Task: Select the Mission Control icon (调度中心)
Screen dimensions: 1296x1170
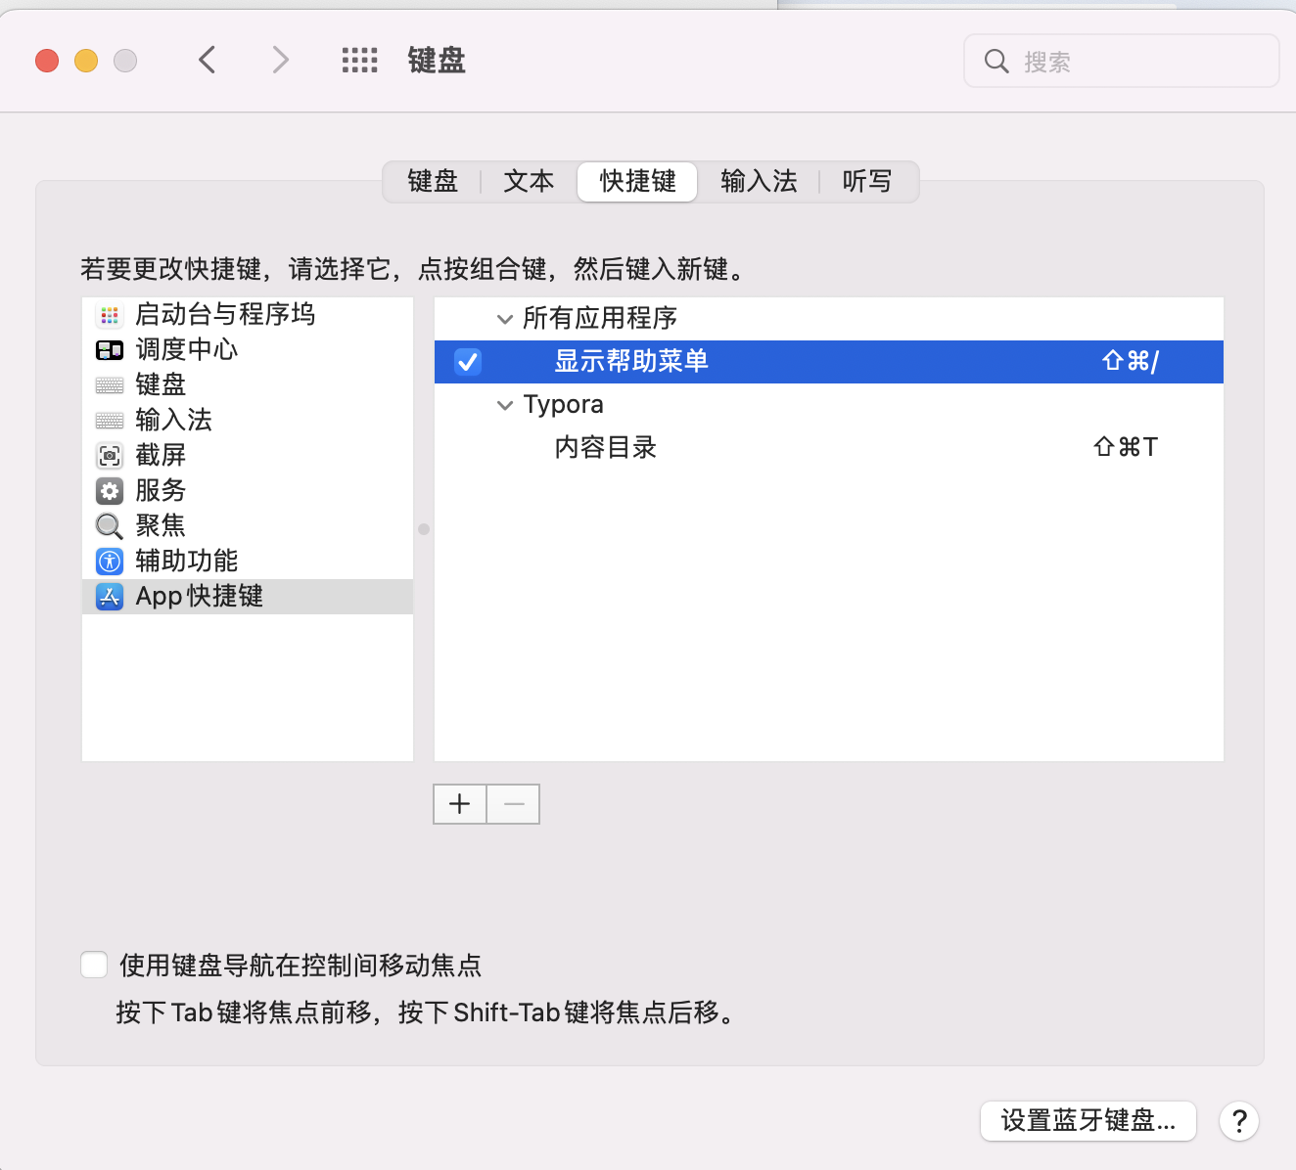Action: 110,350
